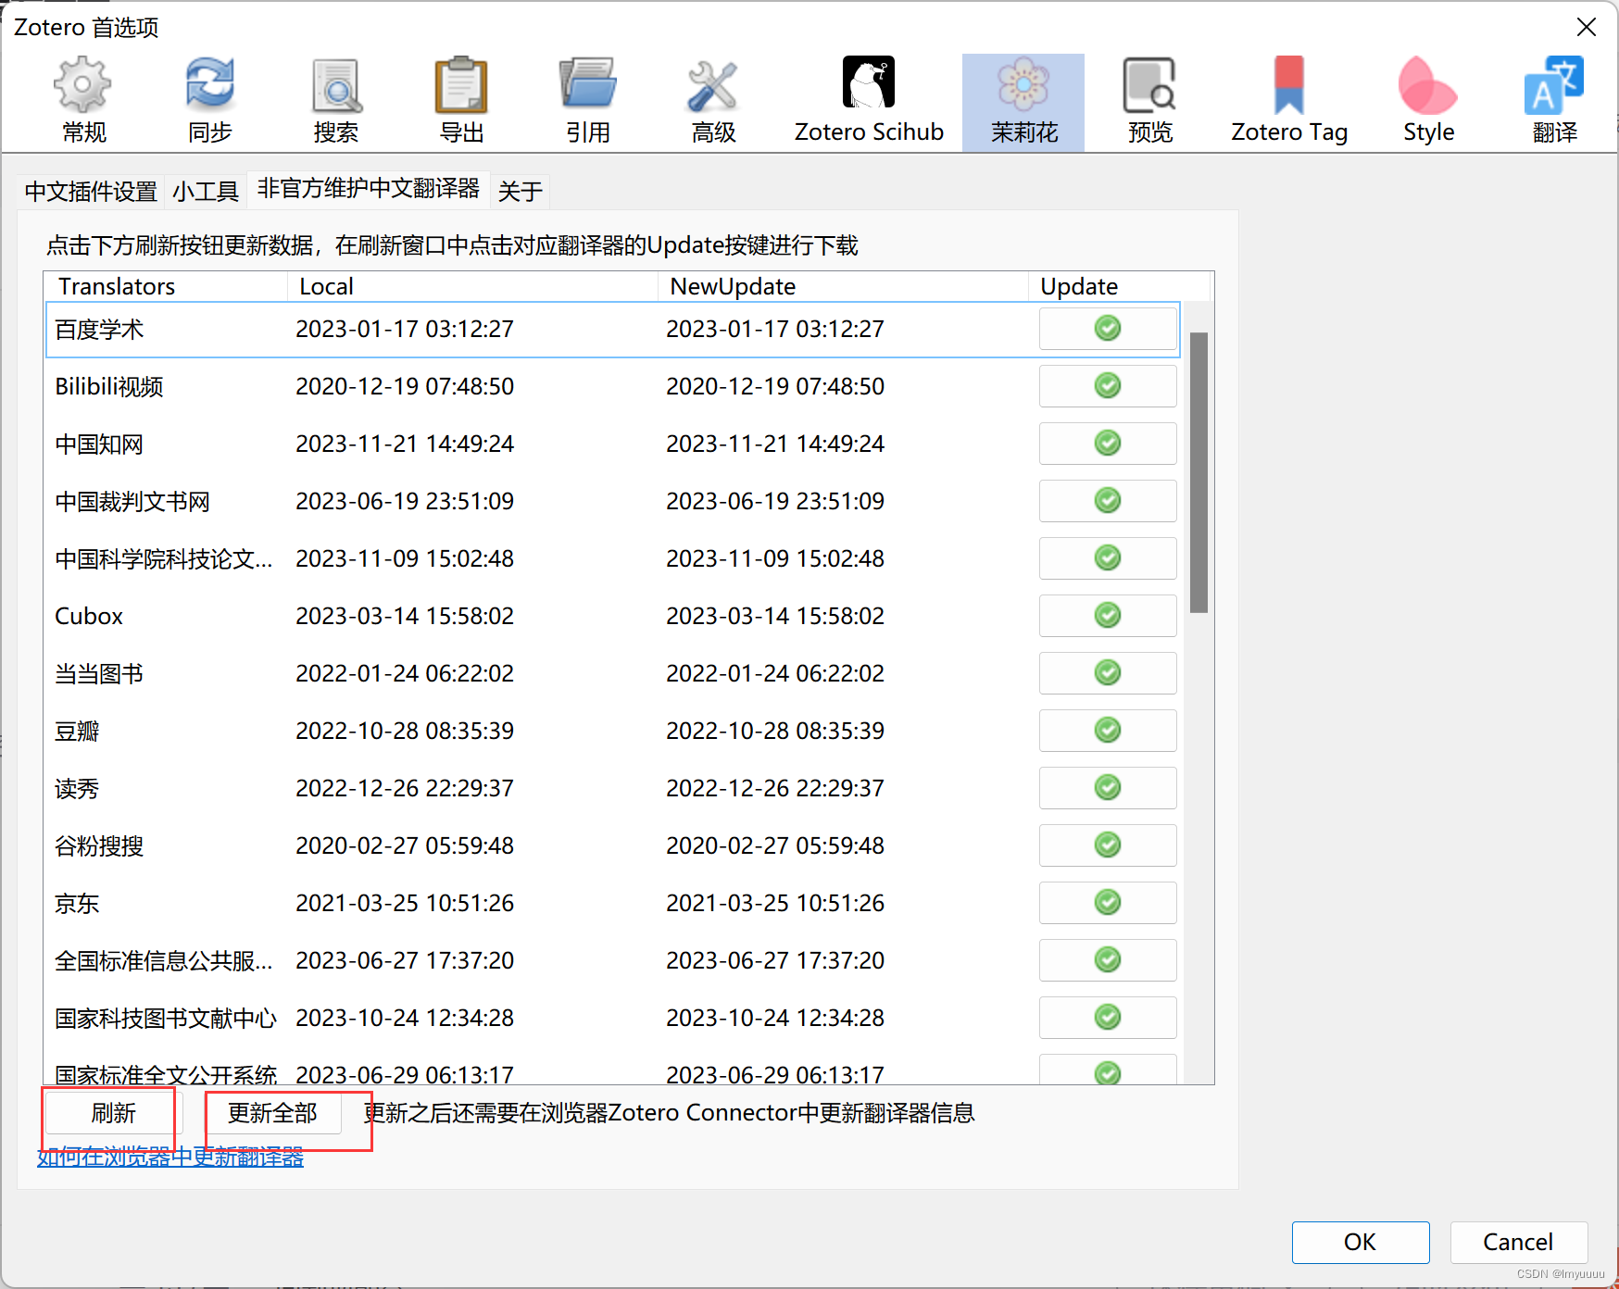The image size is (1619, 1289).
Task: Open the 高级 advanced preferences pane
Action: coord(714,102)
